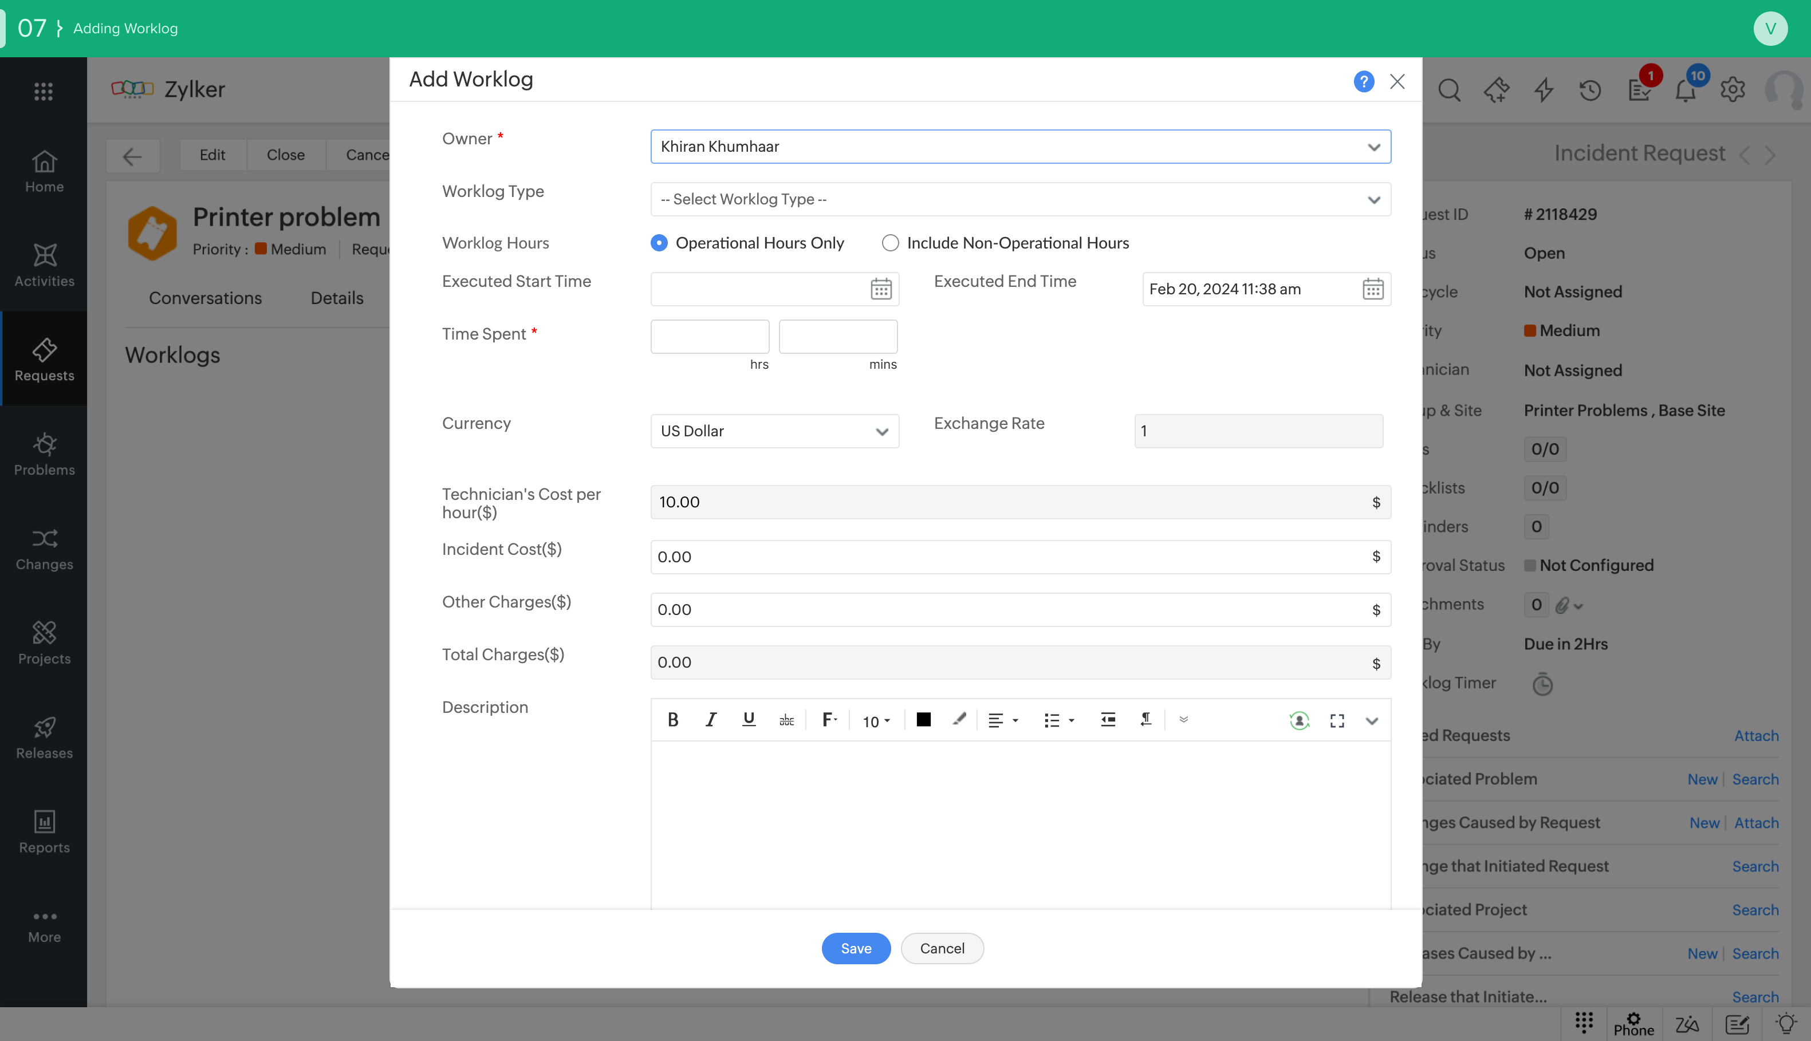The width and height of the screenshot is (1811, 1041).
Task: Click the Worklog Timer stopwatch icon
Action: (1542, 684)
